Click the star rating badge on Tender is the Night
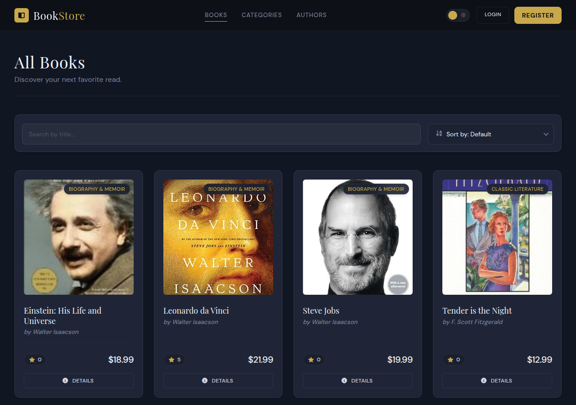576x405 pixels. tap(453, 360)
